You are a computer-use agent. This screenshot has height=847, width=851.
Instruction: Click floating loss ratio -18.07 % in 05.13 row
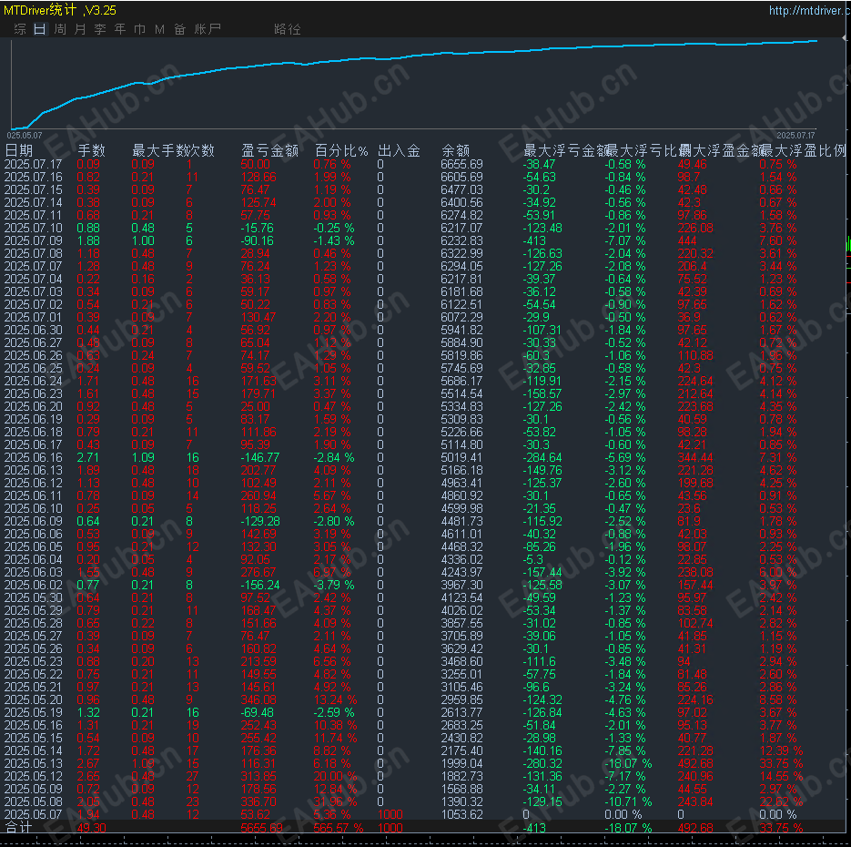[x=629, y=763]
